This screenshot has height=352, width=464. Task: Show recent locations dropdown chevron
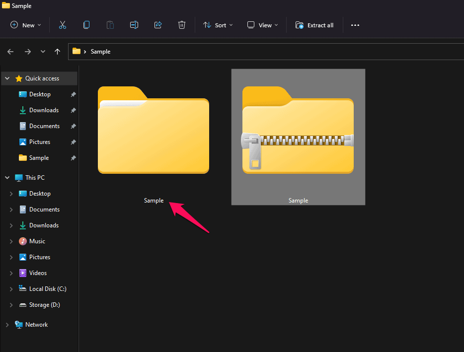(43, 52)
